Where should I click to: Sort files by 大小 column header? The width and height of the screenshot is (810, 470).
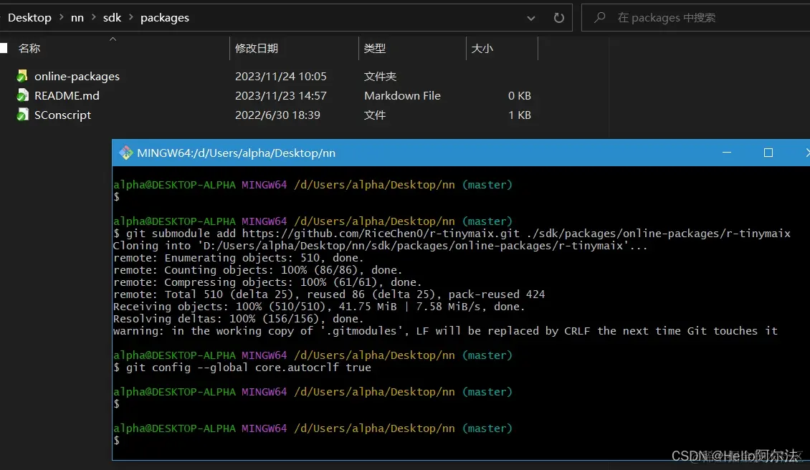click(x=482, y=48)
